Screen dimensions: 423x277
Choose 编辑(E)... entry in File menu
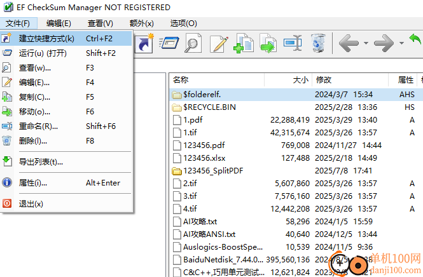pos(66,82)
